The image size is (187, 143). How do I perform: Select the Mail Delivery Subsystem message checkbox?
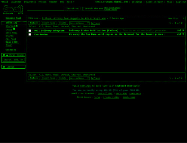[30, 31]
